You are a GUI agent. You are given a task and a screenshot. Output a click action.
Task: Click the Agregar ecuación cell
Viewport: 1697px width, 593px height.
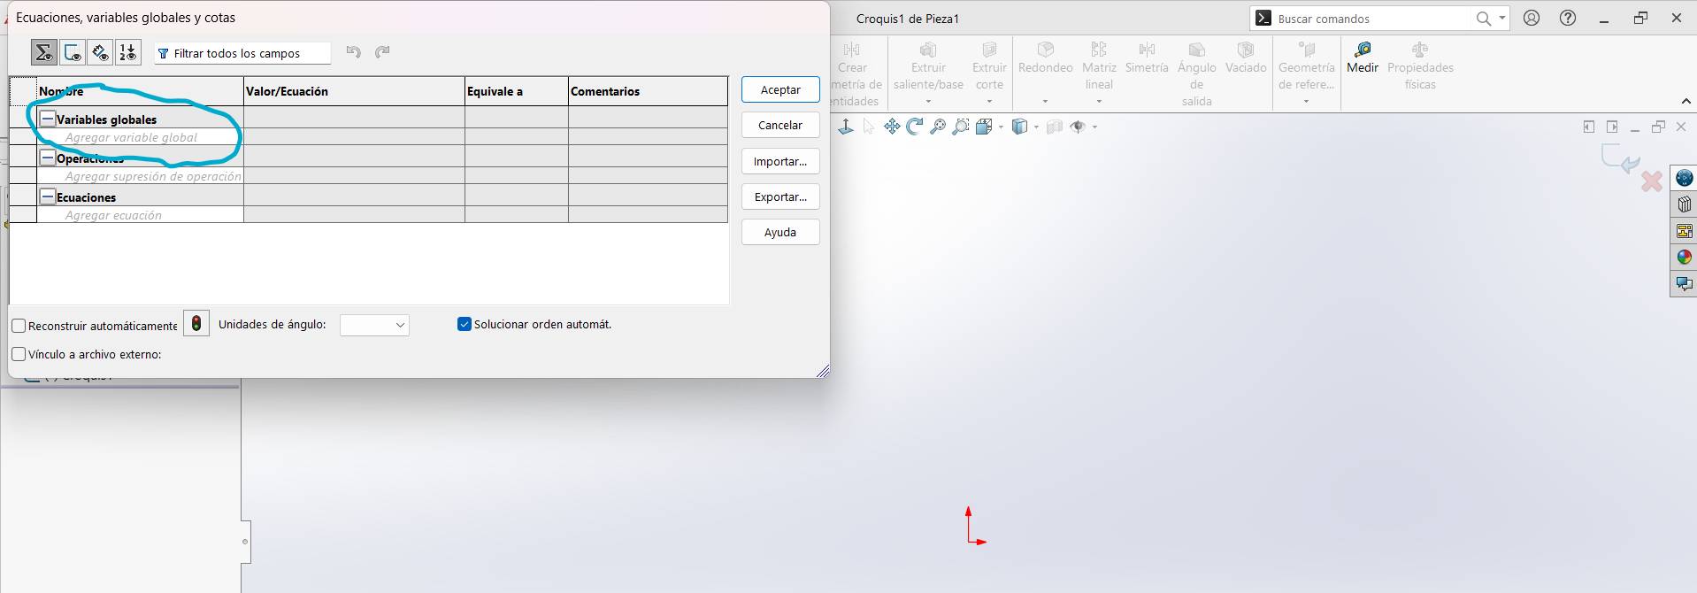coord(140,215)
